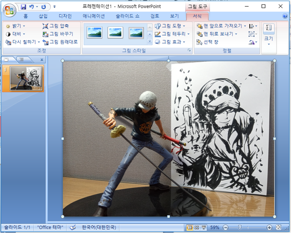This screenshot has height=233, width=291.
Task: Switch to the slides thumbnail pane tab
Action: [6, 59]
